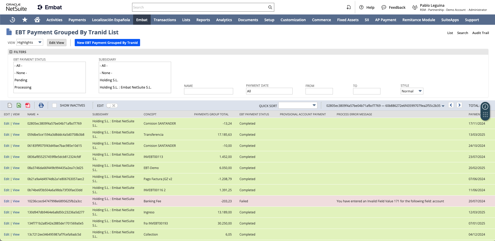Screen dimensions: 495x241
Task: Open the Remitance Module menu
Action: point(418,20)
